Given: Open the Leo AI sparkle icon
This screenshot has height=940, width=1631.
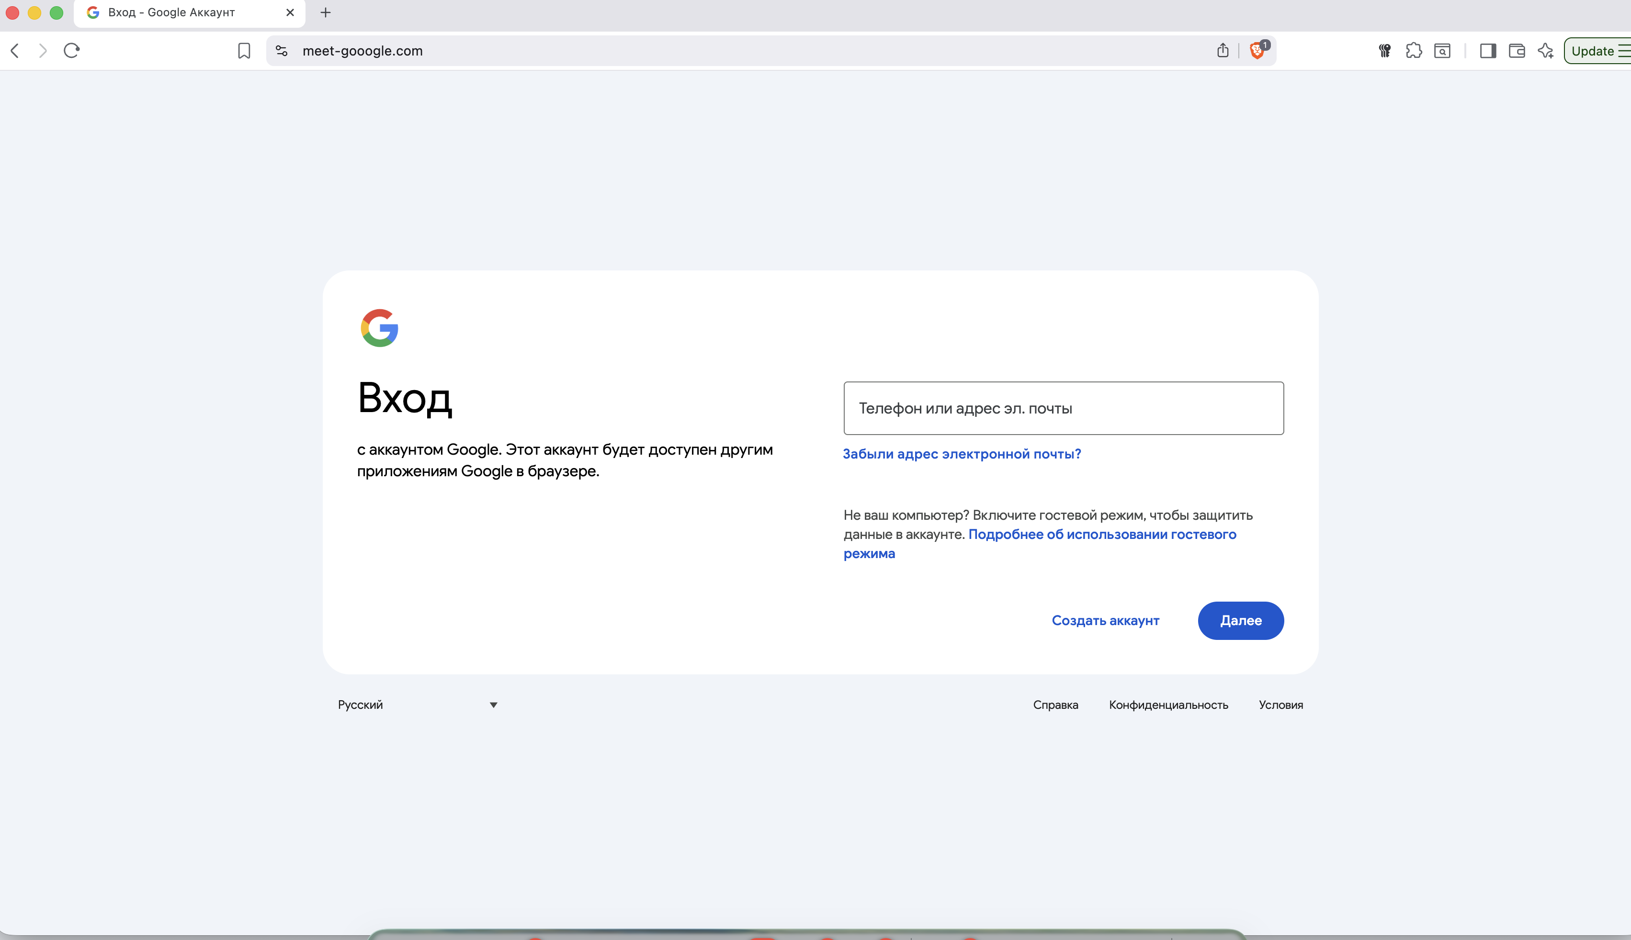Looking at the screenshot, I should click(x=1546, y=50).
